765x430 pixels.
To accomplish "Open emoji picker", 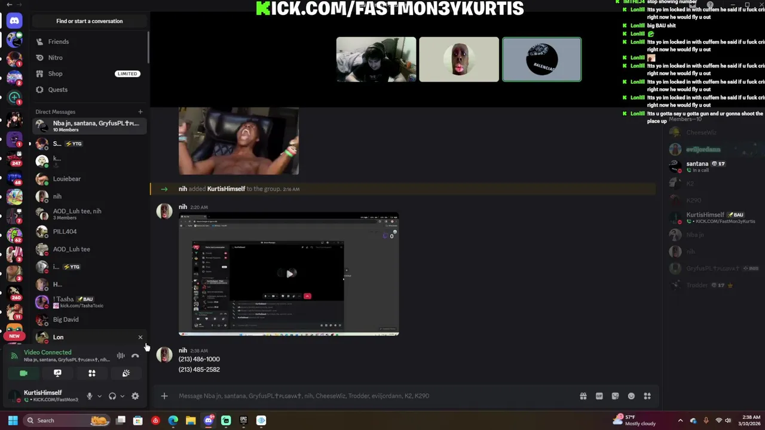I will coord(631,396).
